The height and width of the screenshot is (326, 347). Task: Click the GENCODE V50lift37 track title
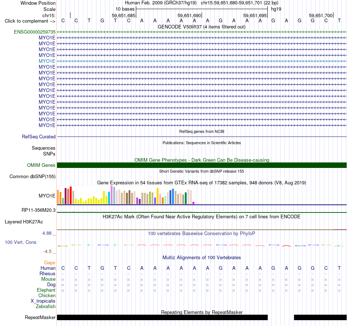(201, 27)
